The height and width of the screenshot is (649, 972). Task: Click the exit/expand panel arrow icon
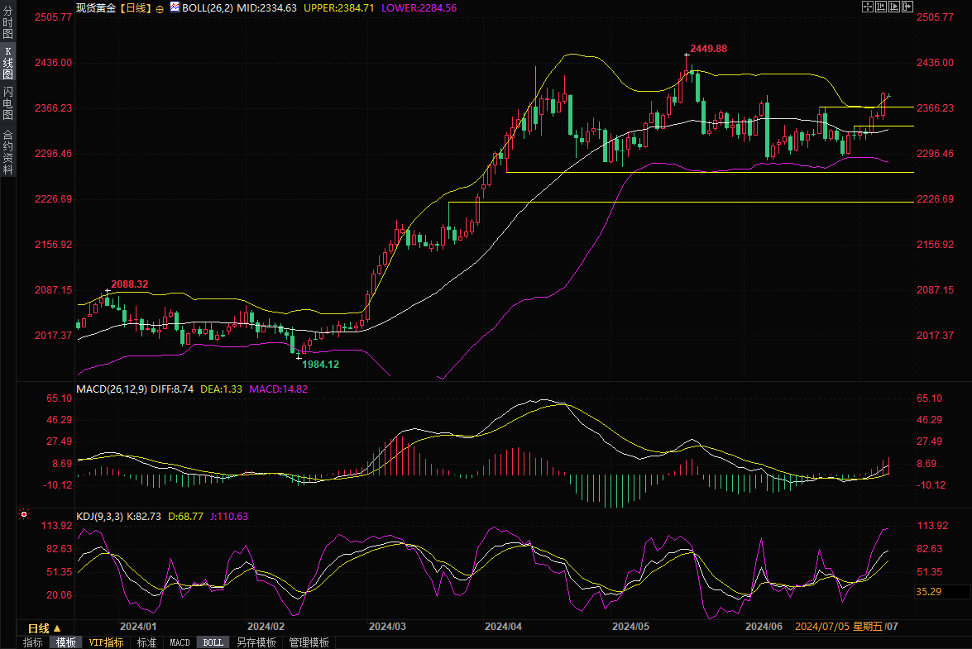[907, 7]
